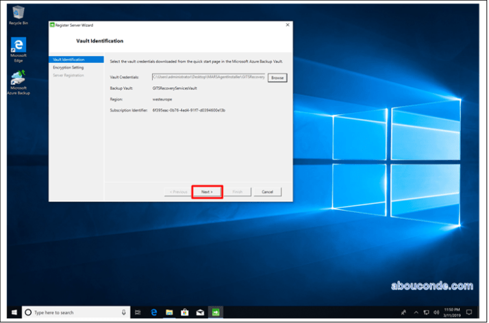Screen dimensions: 489x323
Task: Open File Explorer from the taskbar
Action: click(169, 312)
